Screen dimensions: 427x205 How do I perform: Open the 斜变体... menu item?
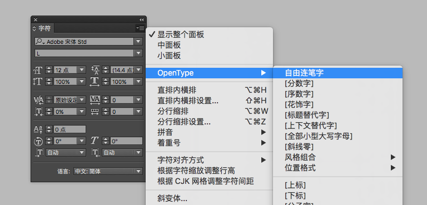[x=209, y=198]
